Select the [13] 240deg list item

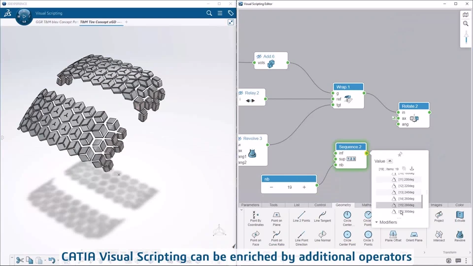(x=399, y=192)
